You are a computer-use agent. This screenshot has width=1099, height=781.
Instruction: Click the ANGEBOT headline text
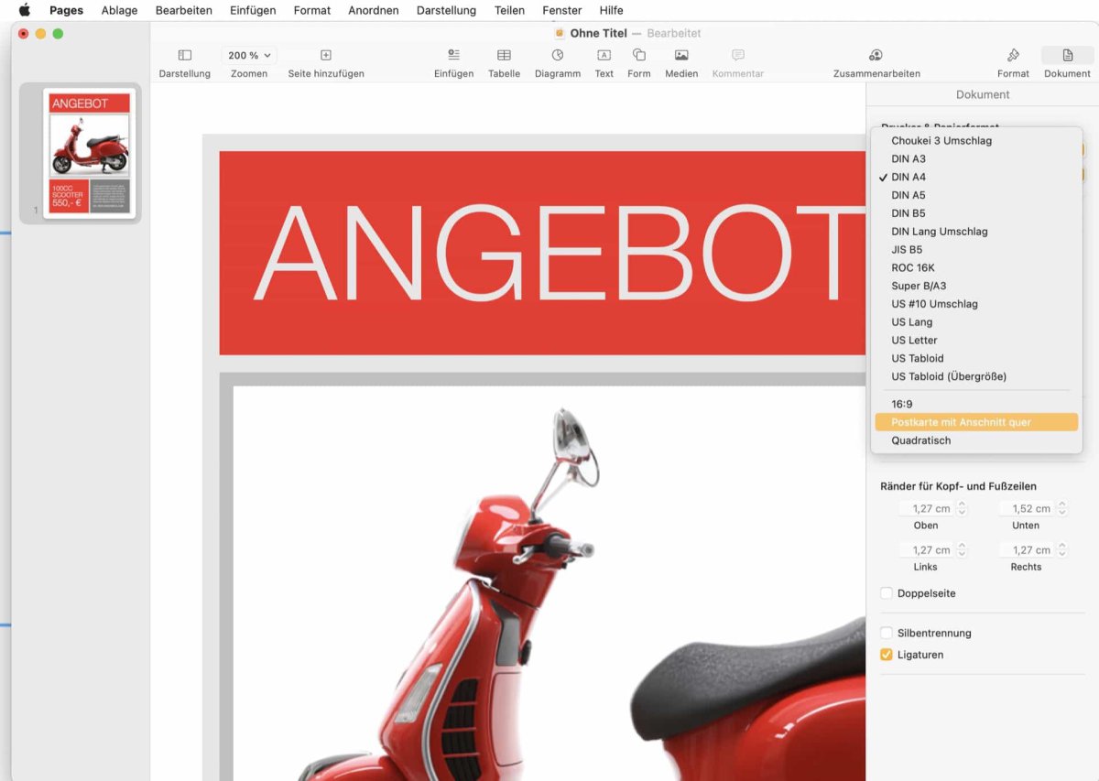coord(559,253)
